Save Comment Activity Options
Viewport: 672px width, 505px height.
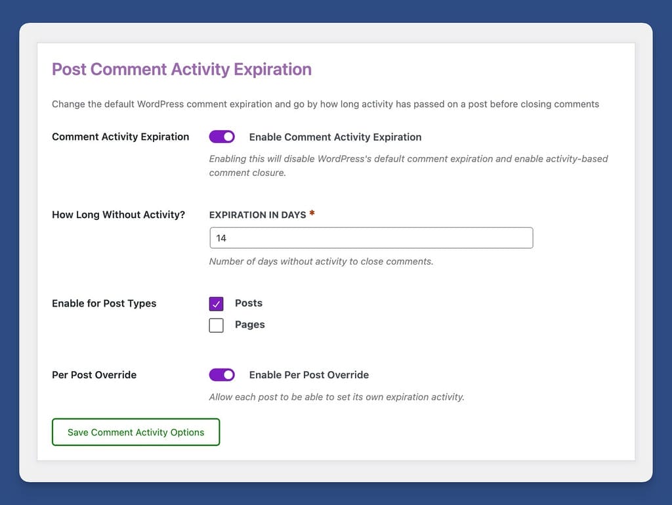[136, 432]
